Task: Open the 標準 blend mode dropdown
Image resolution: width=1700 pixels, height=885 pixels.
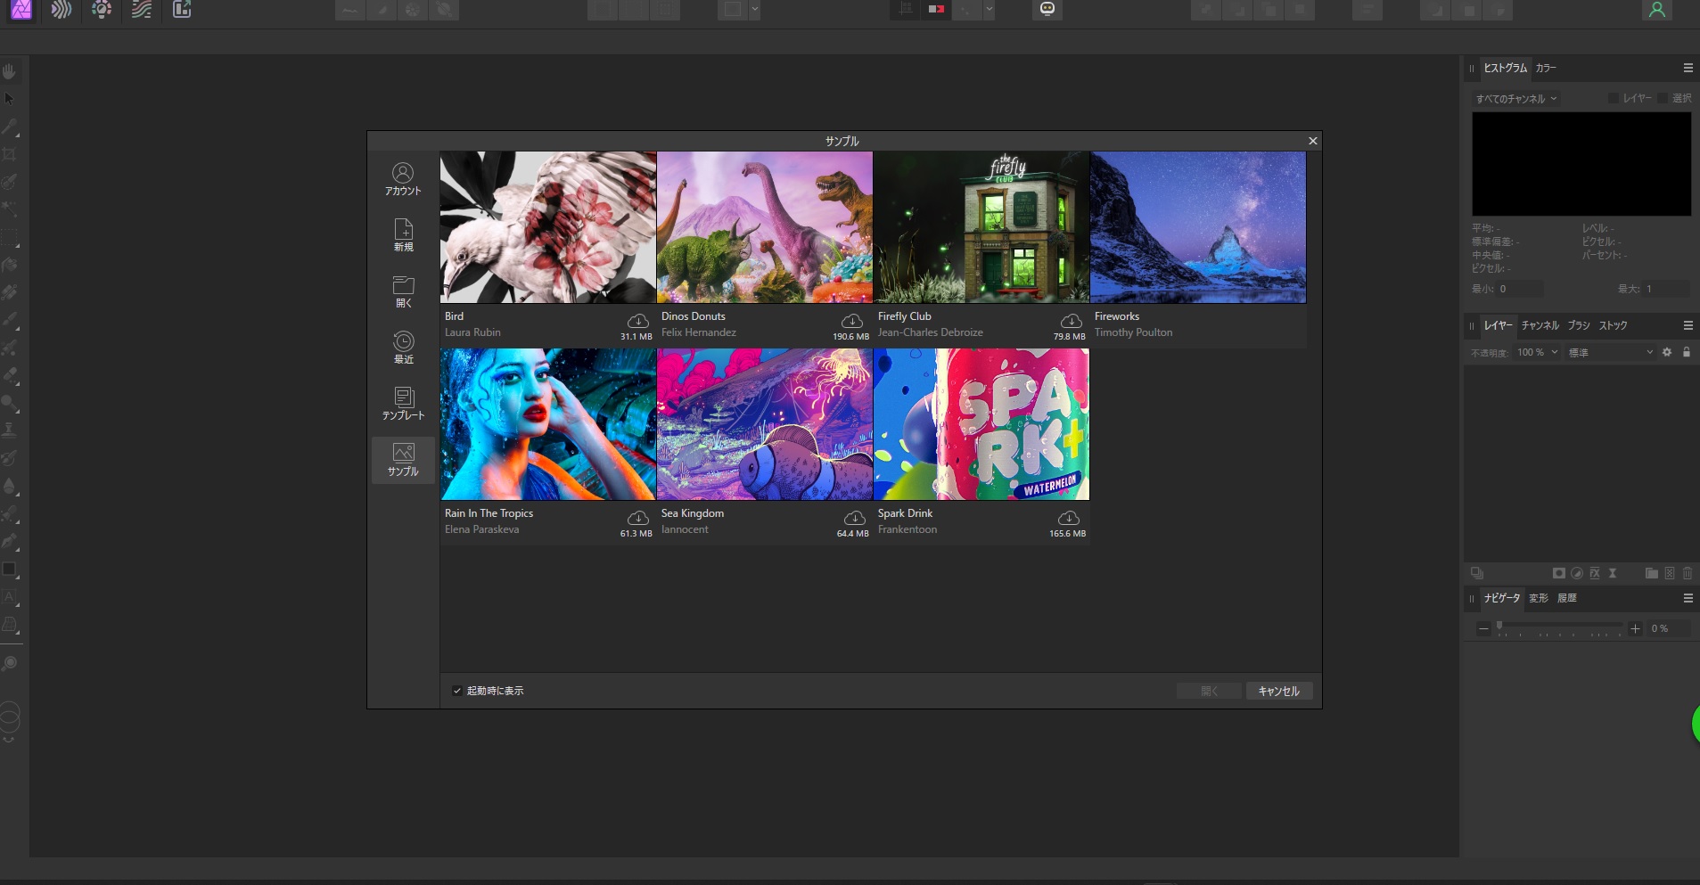Action: 1610,352
